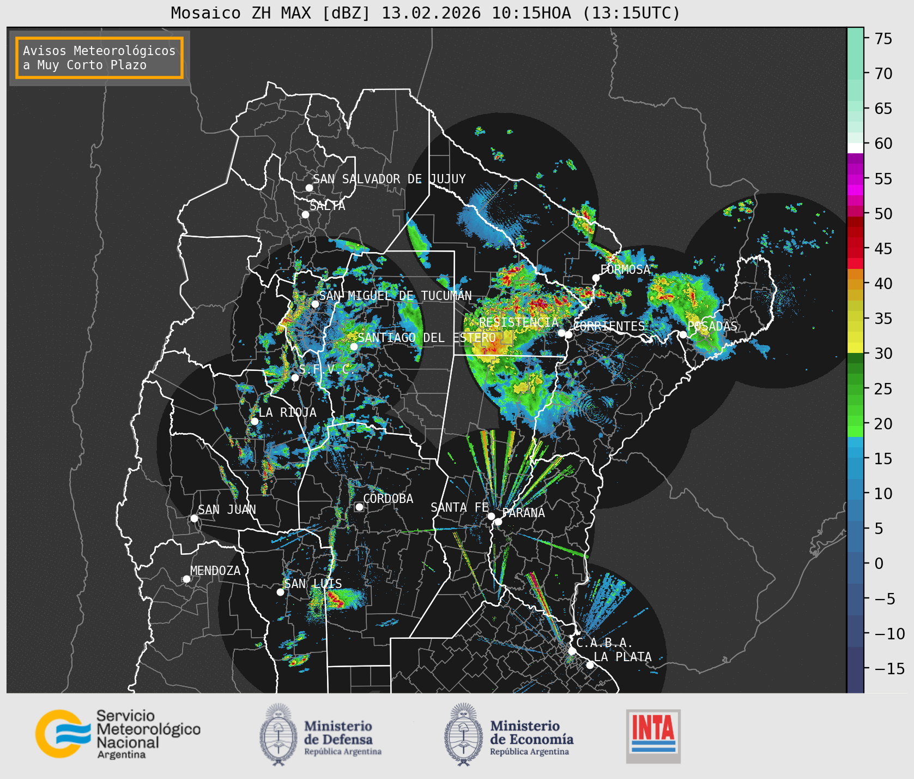Click the SANTA FE city label
Image resolution: width=914 pixels, height=779 pixels.
460,507
